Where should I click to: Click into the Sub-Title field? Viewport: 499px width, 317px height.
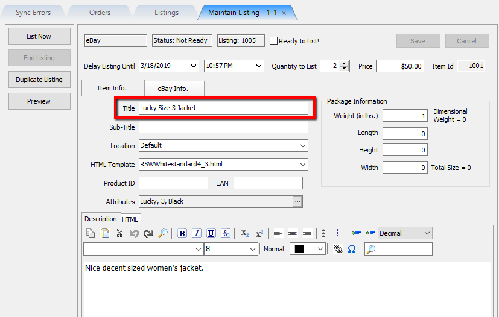click(x=223, y=127)
